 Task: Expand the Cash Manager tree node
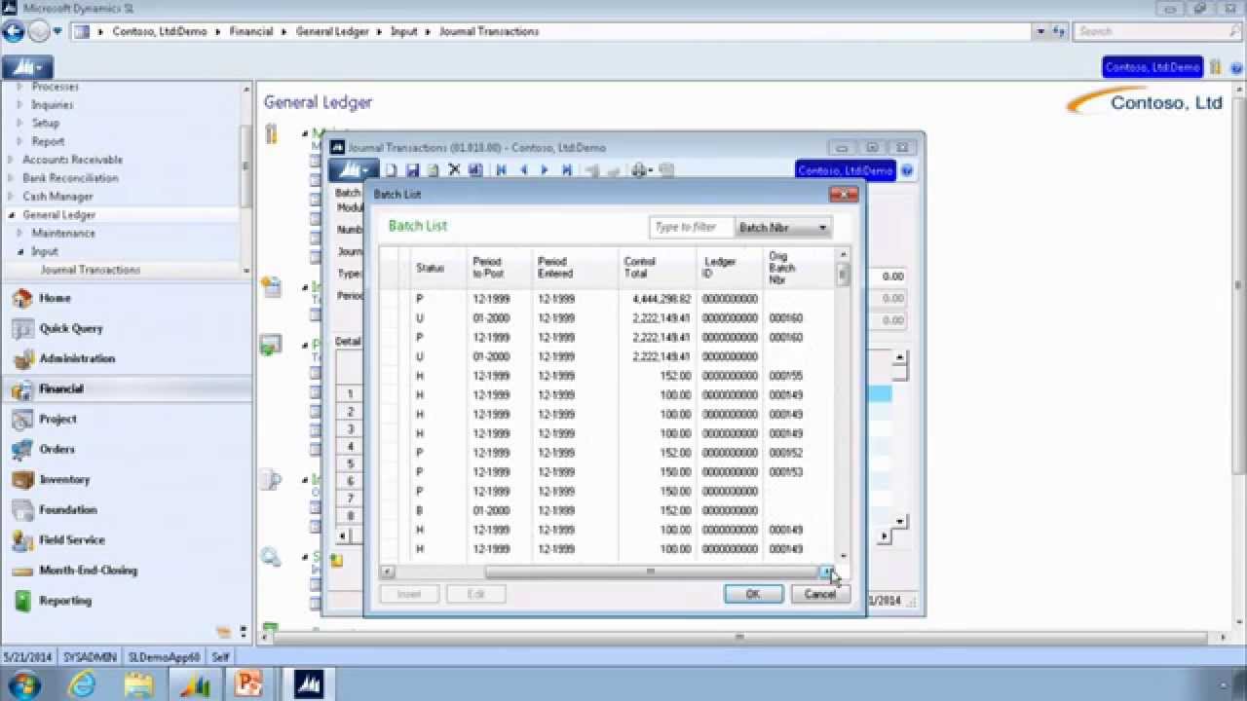click(x=11, y=197)
